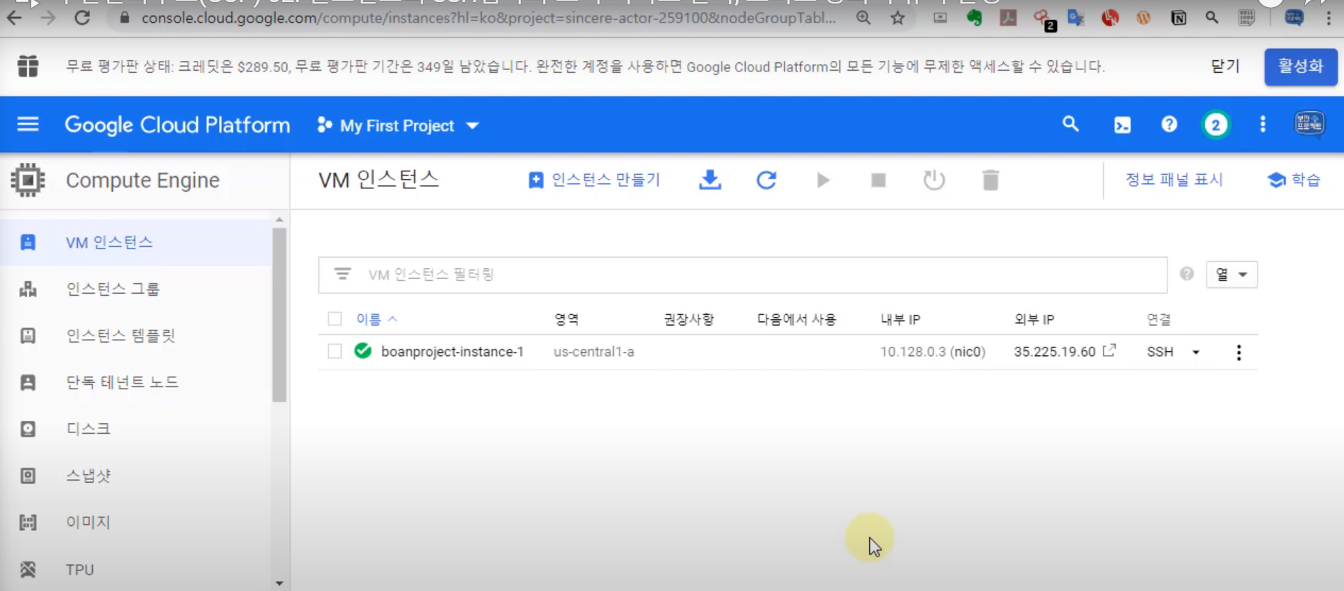Open the header three-dot settings menu
The width and height of the screenshot is (1344, 591).
point(1262,125)
